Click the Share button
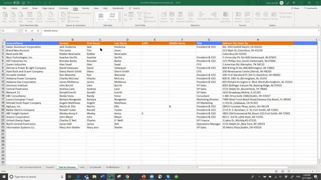The height and width of the screenshot is (180, 321). coord(295,8)
